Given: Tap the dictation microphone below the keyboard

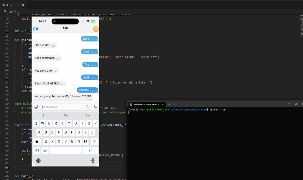Looking at the screenshot, I should 93,160.
